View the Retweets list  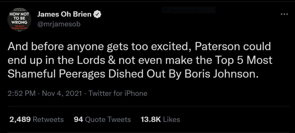(48, 119)
